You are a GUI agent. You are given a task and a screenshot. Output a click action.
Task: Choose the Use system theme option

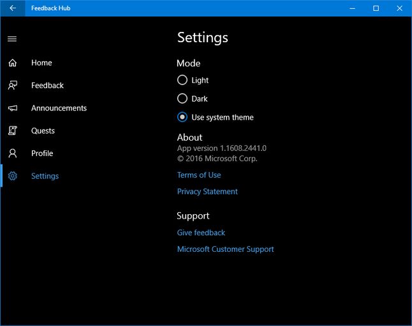[x=216, y=117]
